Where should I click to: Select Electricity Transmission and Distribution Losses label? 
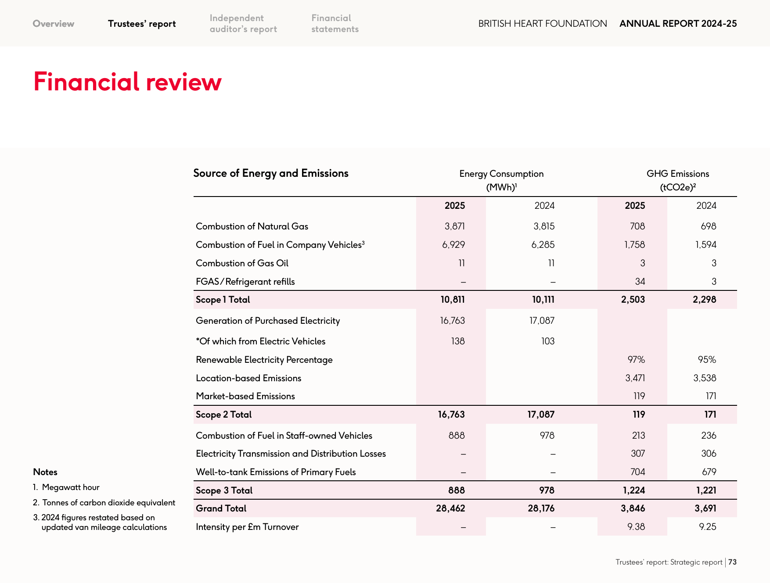291,454
